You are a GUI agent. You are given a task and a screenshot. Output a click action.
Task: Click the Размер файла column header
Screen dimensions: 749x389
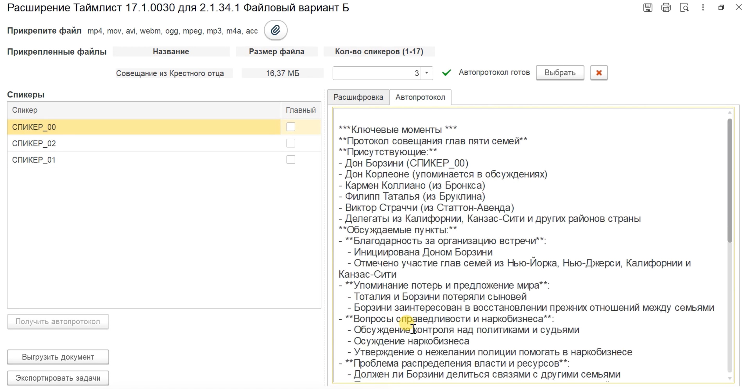coord(277,52)
